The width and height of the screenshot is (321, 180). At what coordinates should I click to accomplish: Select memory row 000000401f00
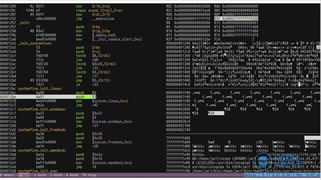243,93
